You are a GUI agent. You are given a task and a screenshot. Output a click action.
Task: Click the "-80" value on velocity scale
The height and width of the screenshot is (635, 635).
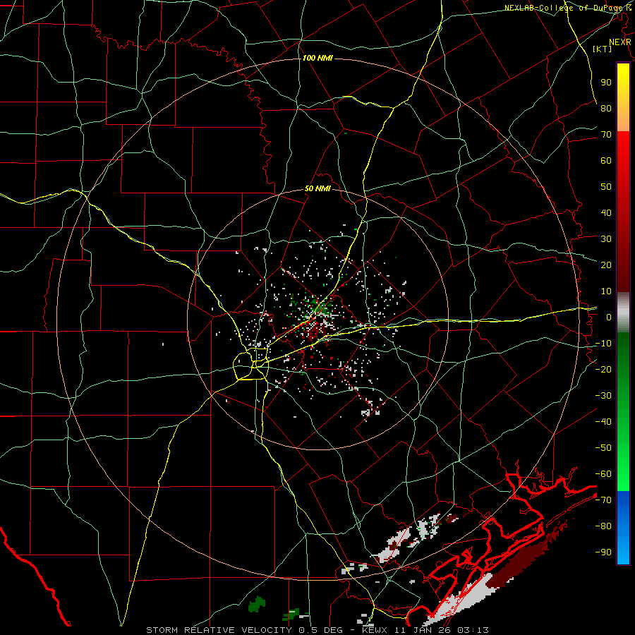pos(603,526)
